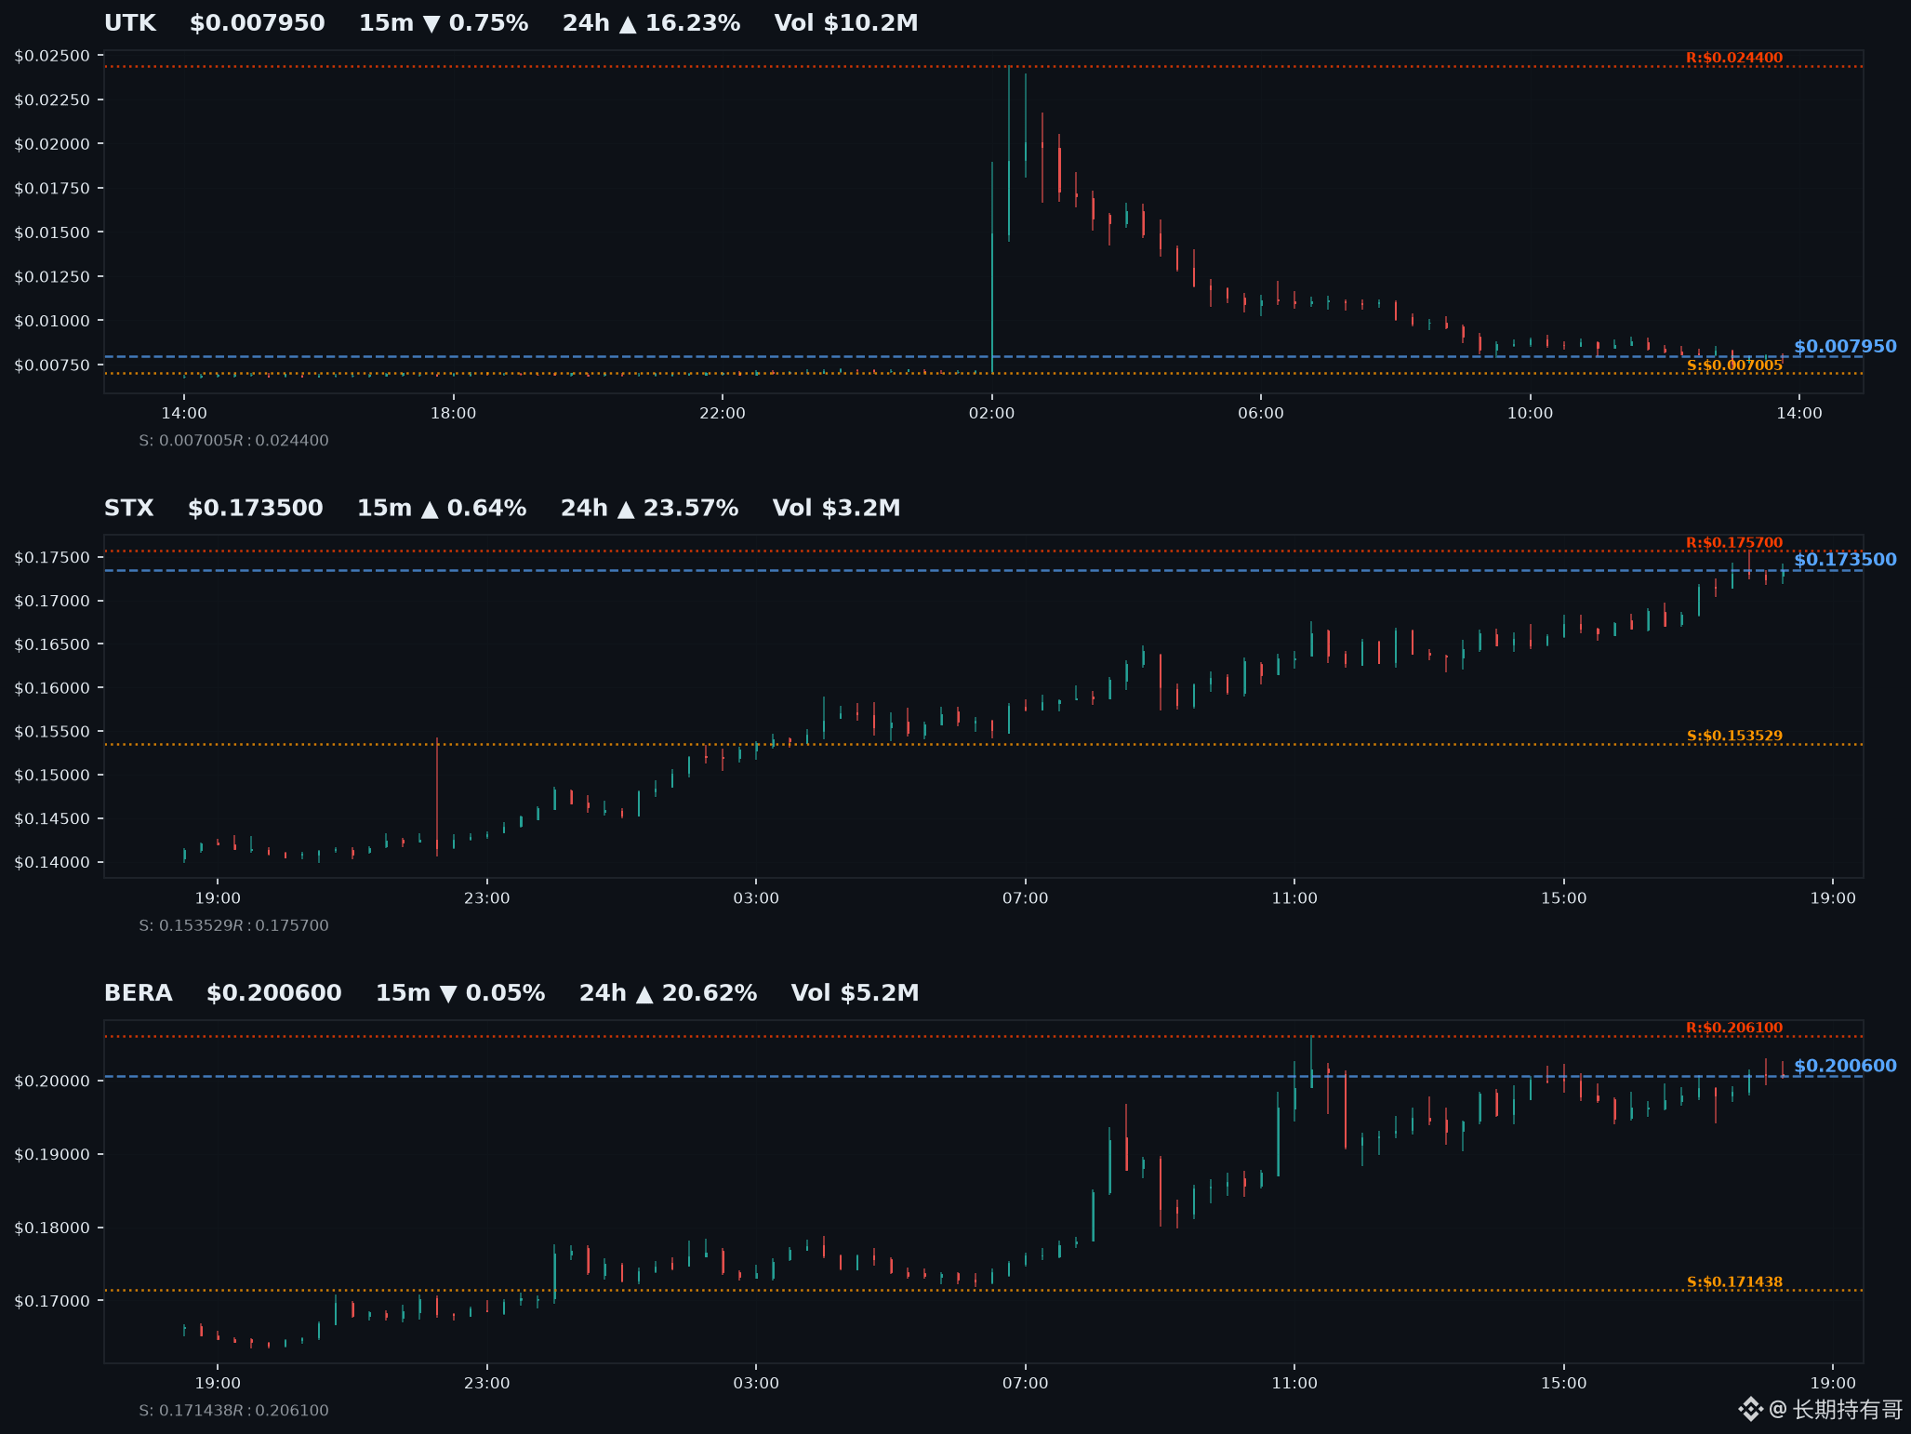Click the $0.00750 y-axis label
Viewport: 1911px width, 1434px height.
(x=52, y=365)
